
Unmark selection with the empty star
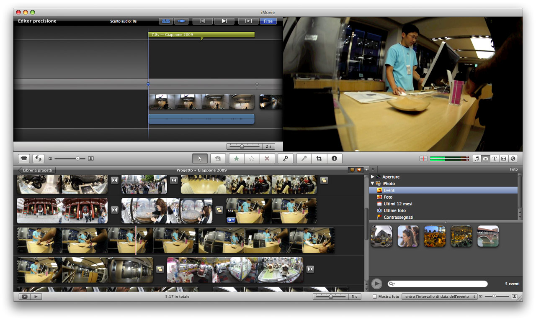point(252,159)
